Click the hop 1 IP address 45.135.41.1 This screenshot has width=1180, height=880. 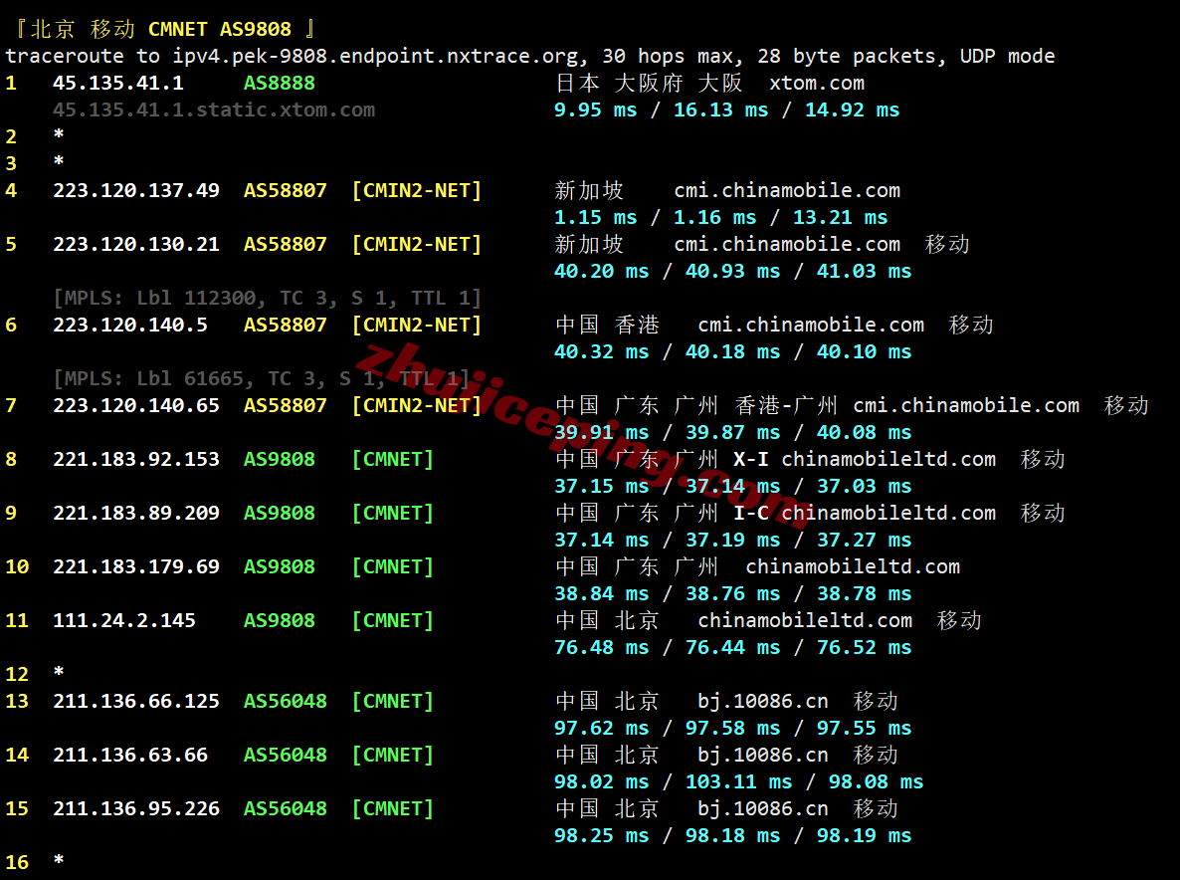[118, 83]
